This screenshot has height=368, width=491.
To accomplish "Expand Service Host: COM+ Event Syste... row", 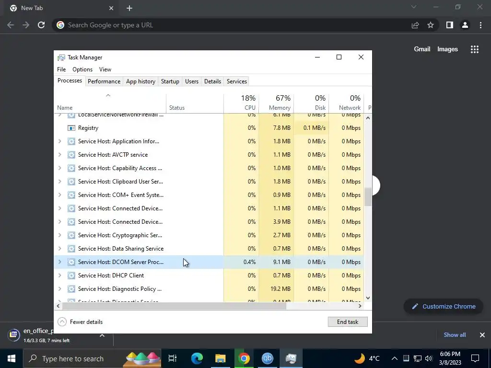I will pyautogui.click(x=60, y=195).
